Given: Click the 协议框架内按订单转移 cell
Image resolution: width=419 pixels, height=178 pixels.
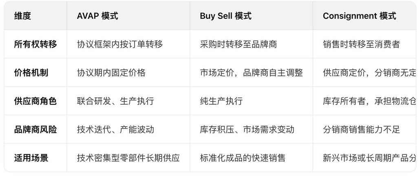Looking at the screenshot, I should tap(120, 44).
